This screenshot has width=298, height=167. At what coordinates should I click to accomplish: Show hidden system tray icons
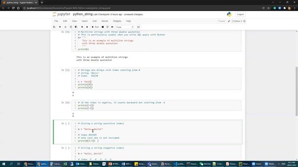pyautogui.click(x=279, y=164)
